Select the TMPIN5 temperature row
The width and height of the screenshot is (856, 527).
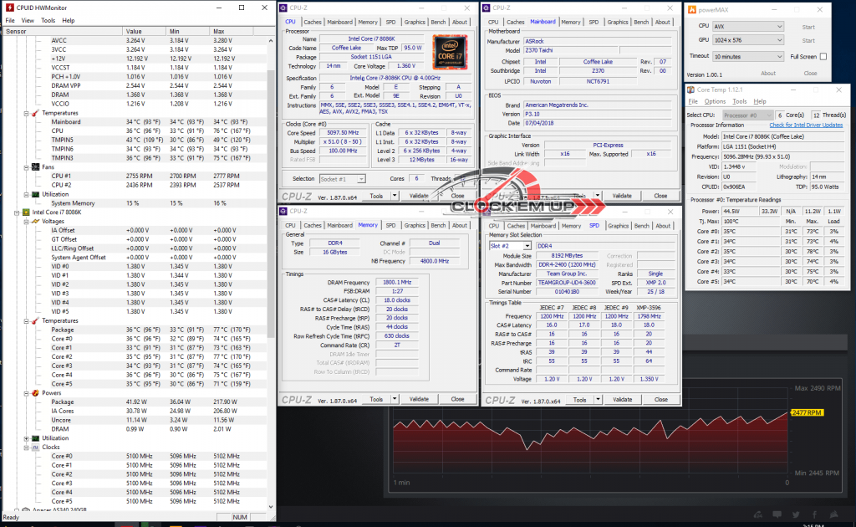(135, 140)
